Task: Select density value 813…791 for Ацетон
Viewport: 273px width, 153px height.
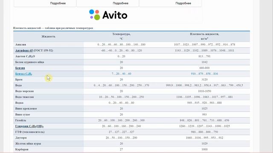Action: point(204,57)
